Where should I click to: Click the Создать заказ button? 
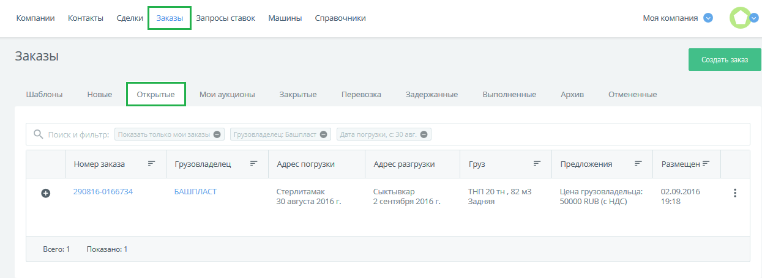point(725,60)
